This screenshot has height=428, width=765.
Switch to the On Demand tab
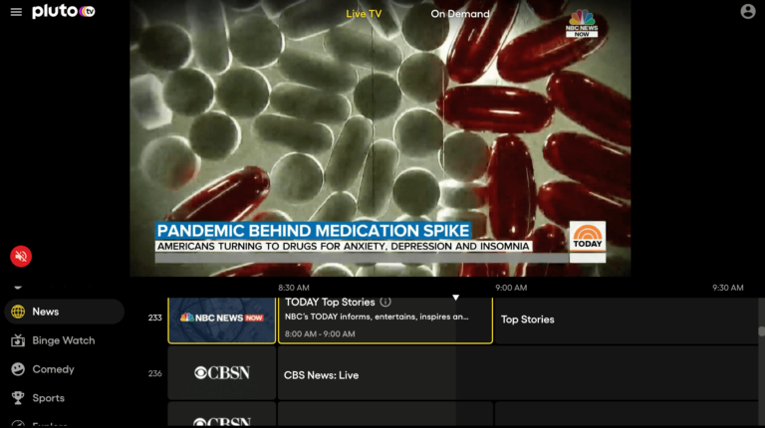pos(460,14)
